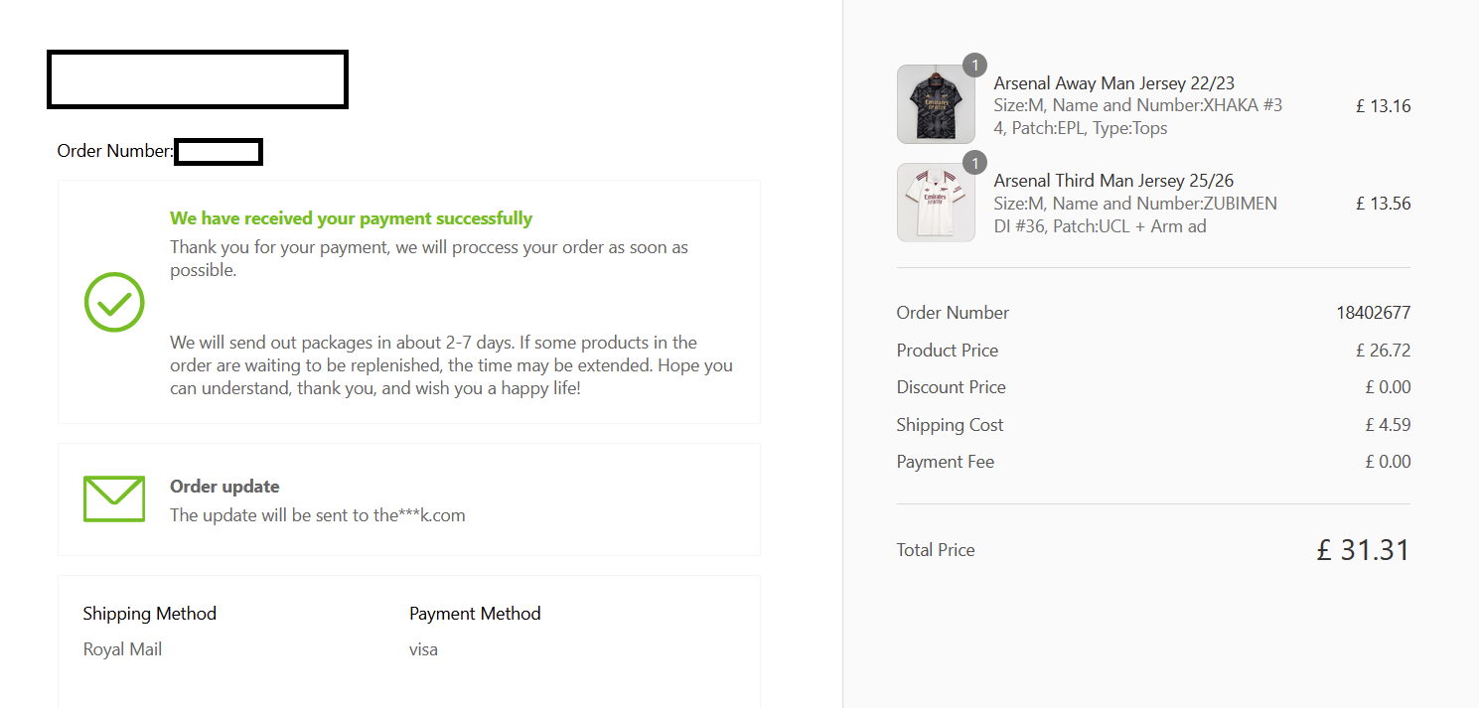Click the quantity badge on Arsenal Third jersey

974,163
